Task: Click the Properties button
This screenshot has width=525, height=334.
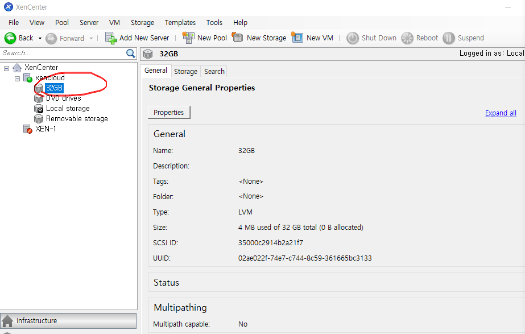Action: [169, 112]
